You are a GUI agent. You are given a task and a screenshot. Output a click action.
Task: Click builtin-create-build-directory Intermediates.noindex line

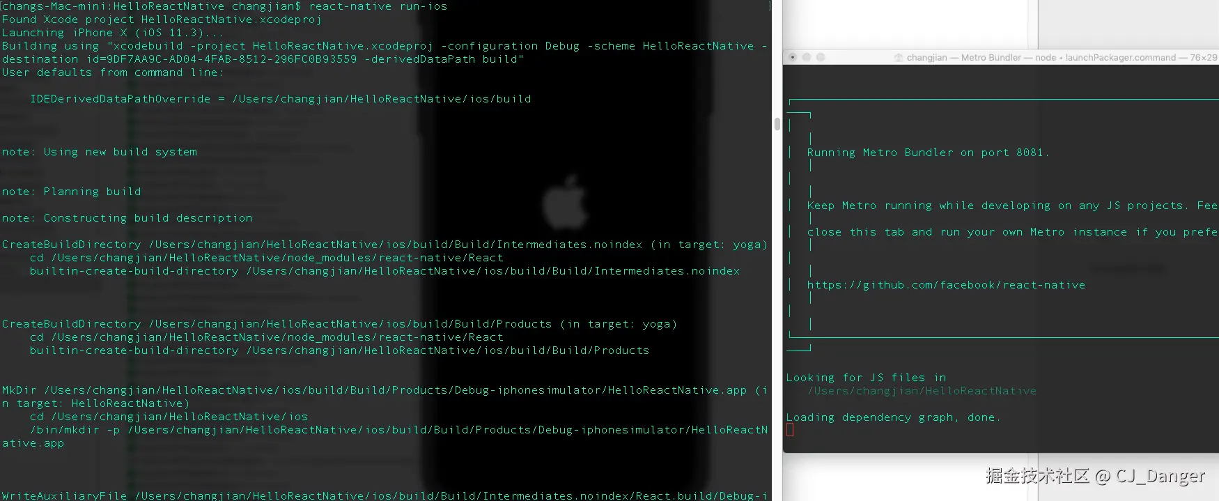[x=385, y=271]
